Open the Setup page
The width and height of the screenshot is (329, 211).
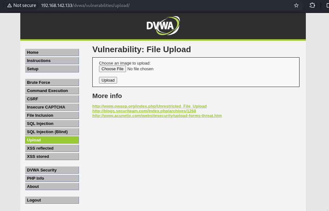52,69
